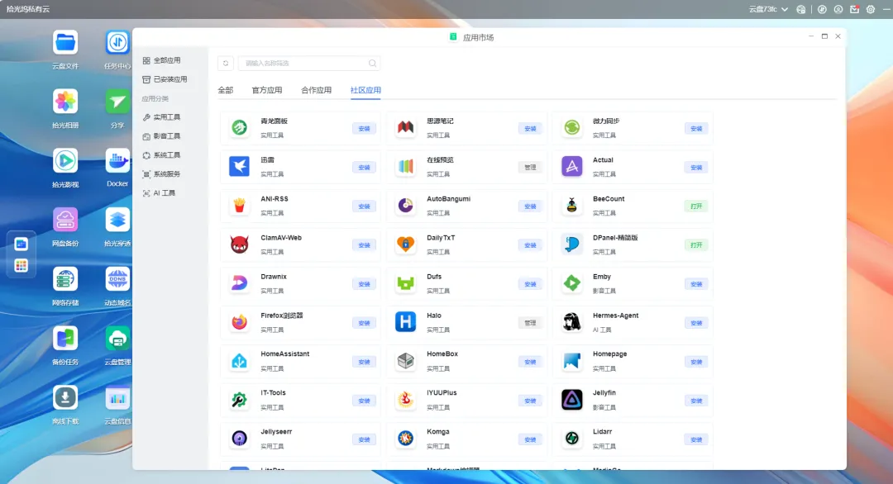Open the 网络存储 desktop icon
The height and width of the screenshot is (484, 893).
click(65, 279)
